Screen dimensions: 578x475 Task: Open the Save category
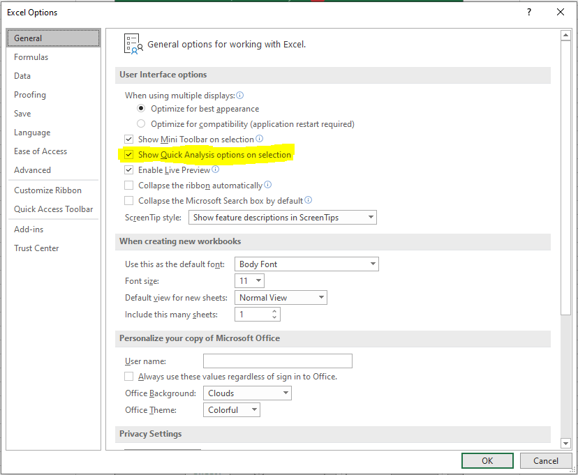[54, 114]
